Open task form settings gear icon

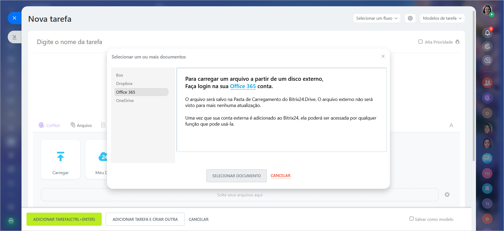coord(410,18)
